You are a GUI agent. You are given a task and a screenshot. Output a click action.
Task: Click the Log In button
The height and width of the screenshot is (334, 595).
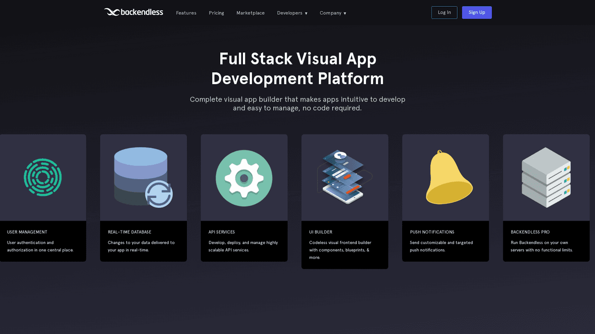click(444, 12)
